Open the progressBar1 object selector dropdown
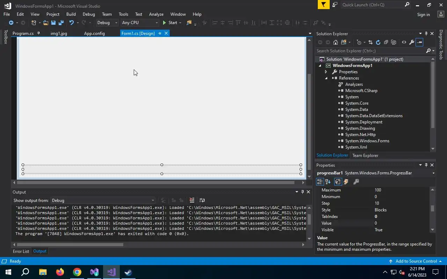This screenshot has height=279, width=447. coord(433,173)
